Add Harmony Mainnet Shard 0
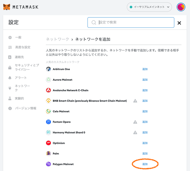 coord(145,133)
